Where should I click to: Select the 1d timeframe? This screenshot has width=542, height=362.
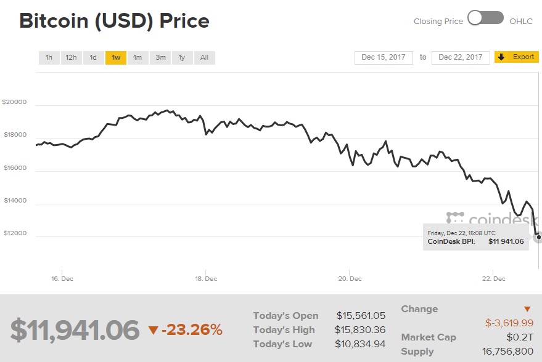(93, 57)
